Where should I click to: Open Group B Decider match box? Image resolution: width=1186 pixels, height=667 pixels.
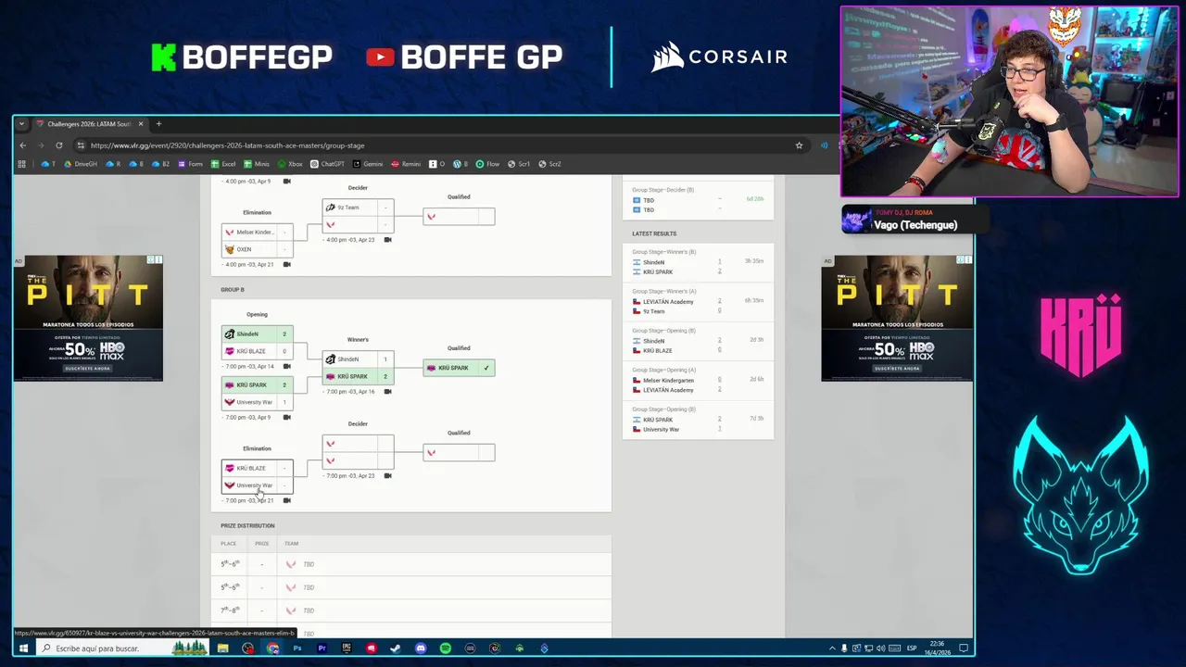pos(358,452)
